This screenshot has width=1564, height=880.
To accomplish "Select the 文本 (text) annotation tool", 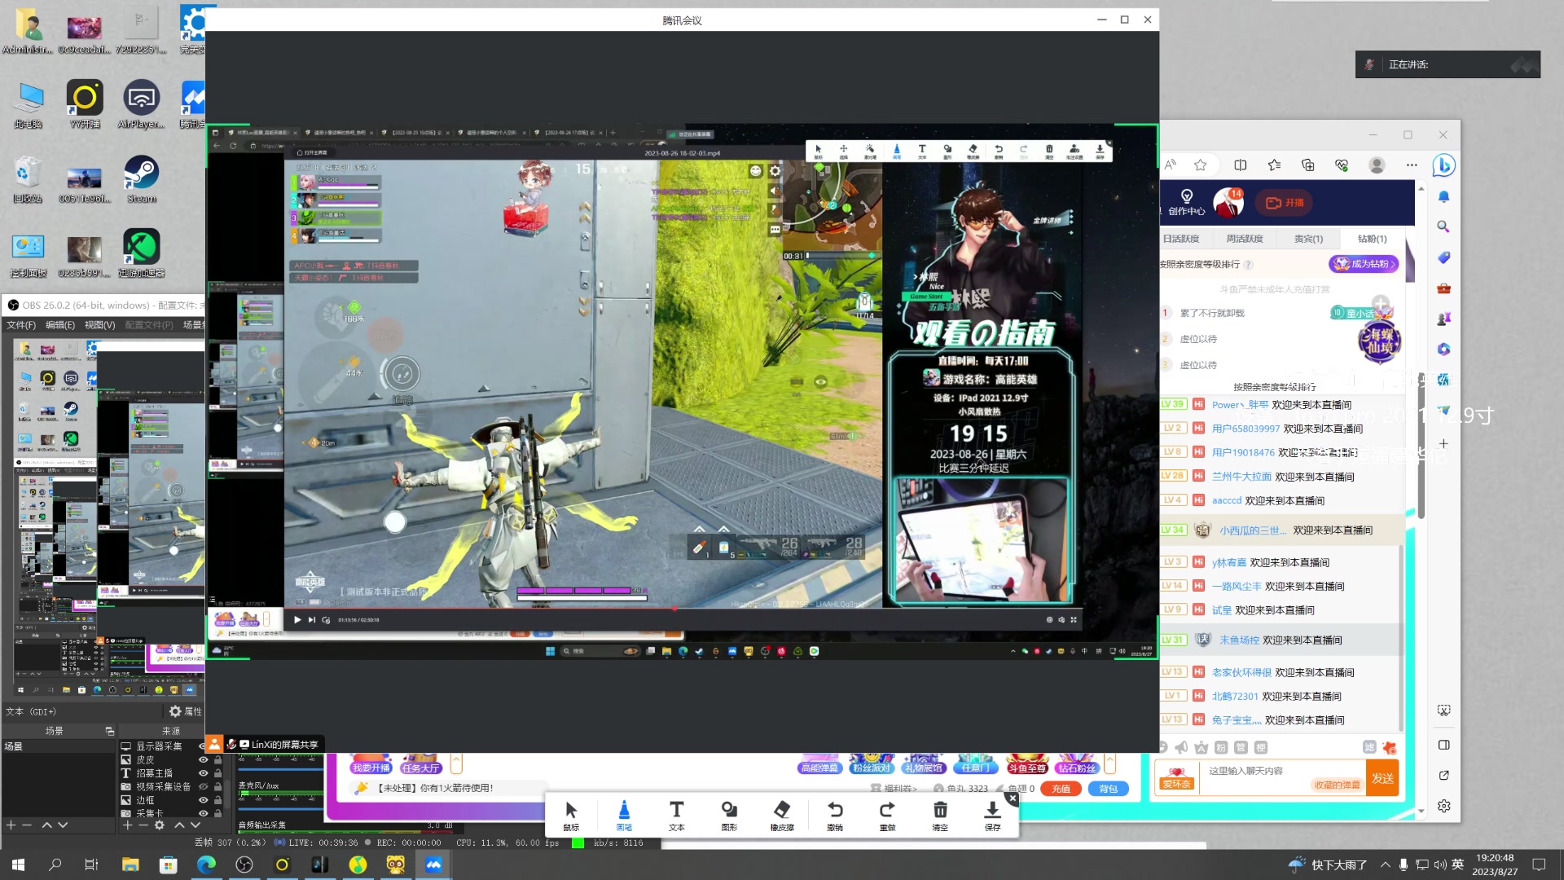I will 676,816.
